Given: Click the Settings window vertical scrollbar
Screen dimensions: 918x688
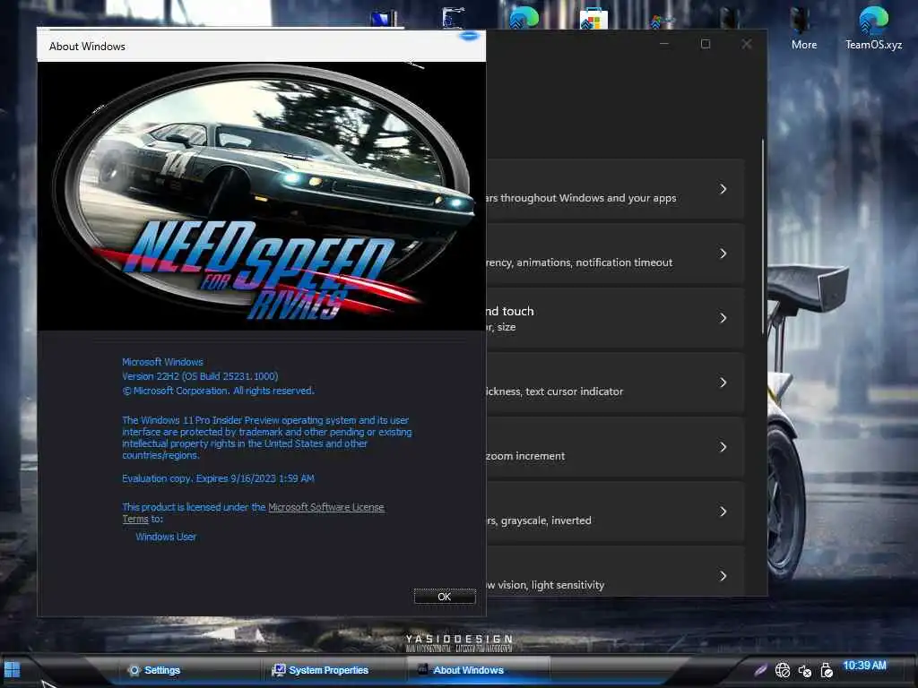Looking at the screenshot, I should [763, 236].
